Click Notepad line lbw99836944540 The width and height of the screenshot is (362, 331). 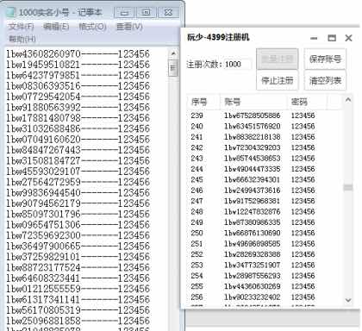78,193
